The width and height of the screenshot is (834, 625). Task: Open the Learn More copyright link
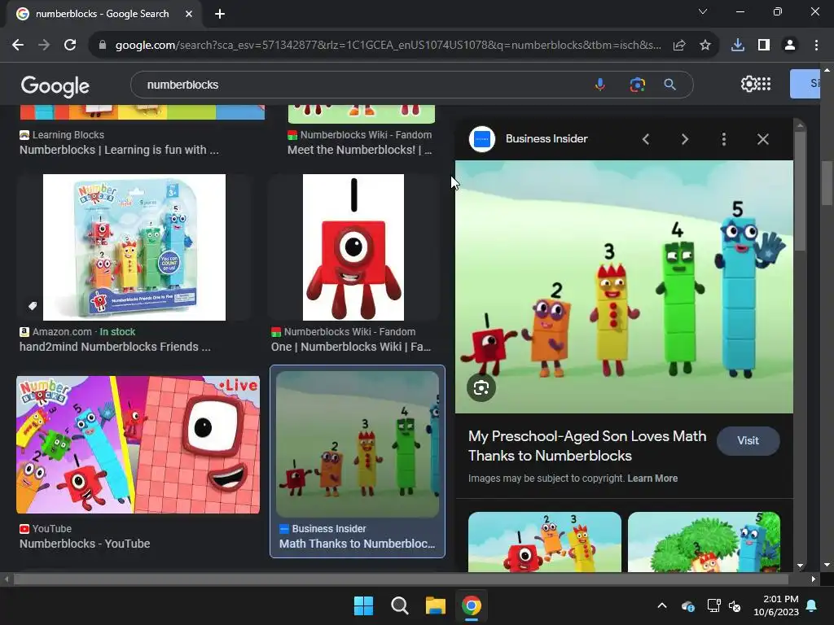tap(652, 479)
